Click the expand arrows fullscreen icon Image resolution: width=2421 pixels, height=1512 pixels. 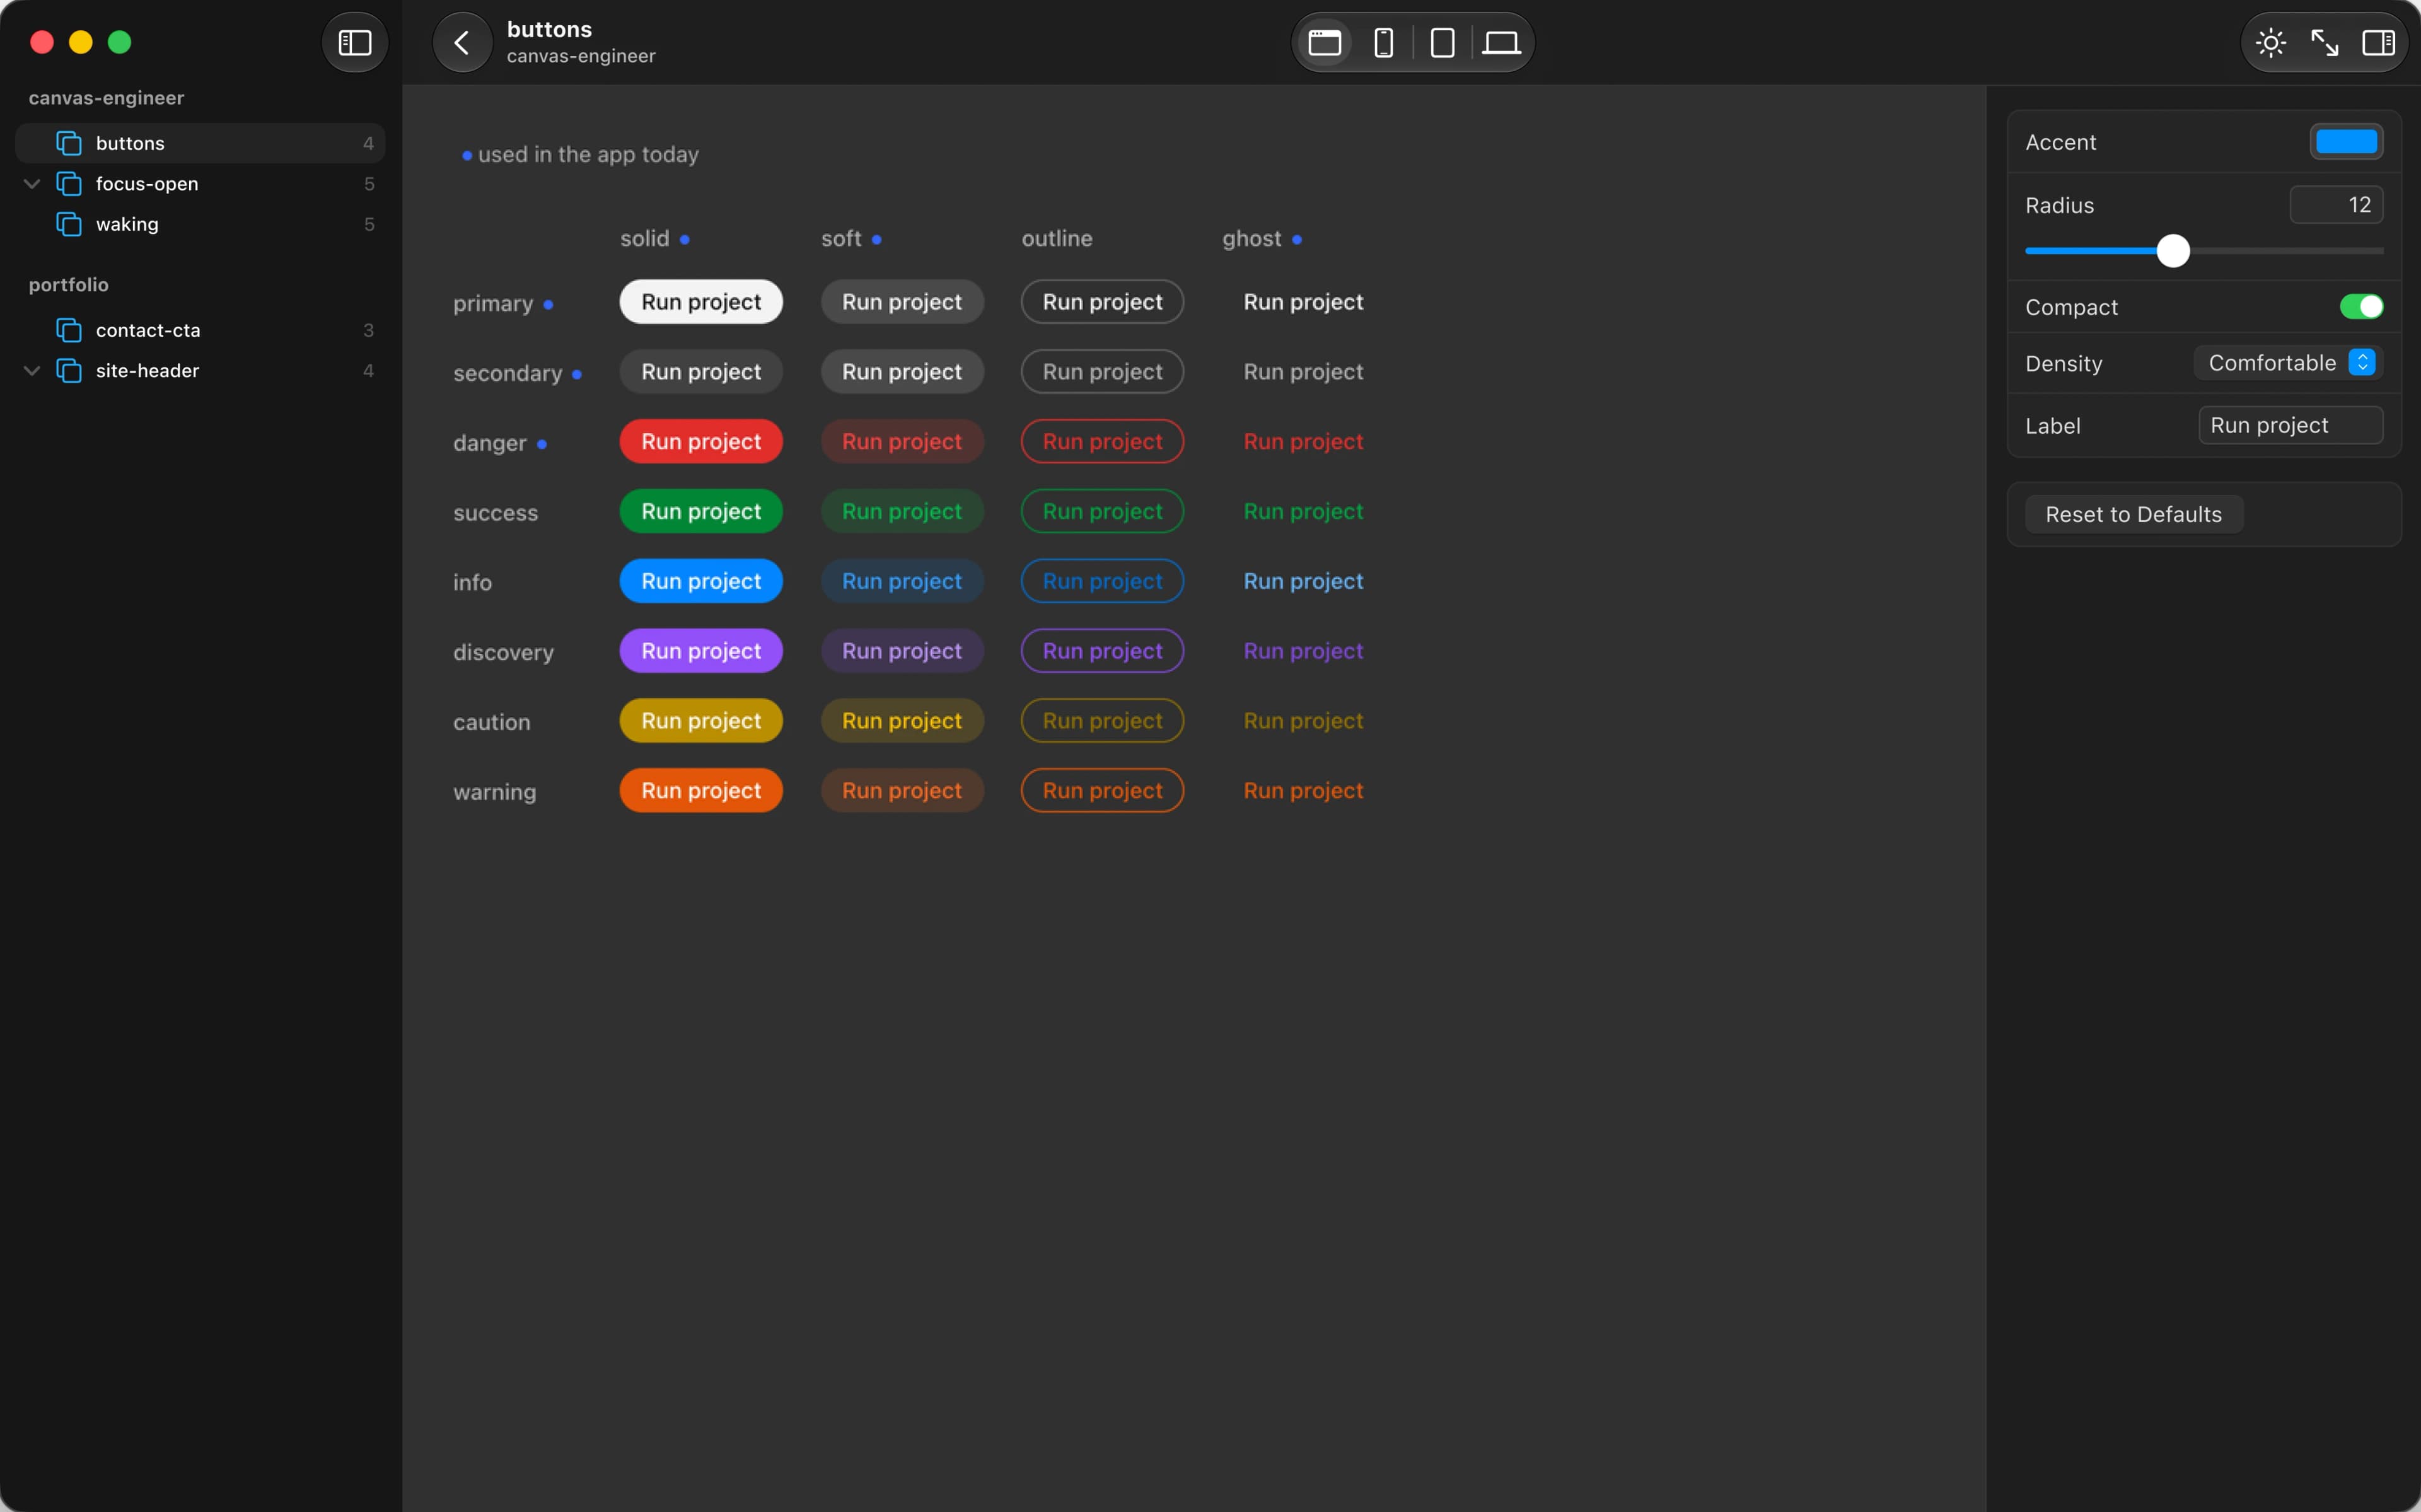tap(2325, 43)
